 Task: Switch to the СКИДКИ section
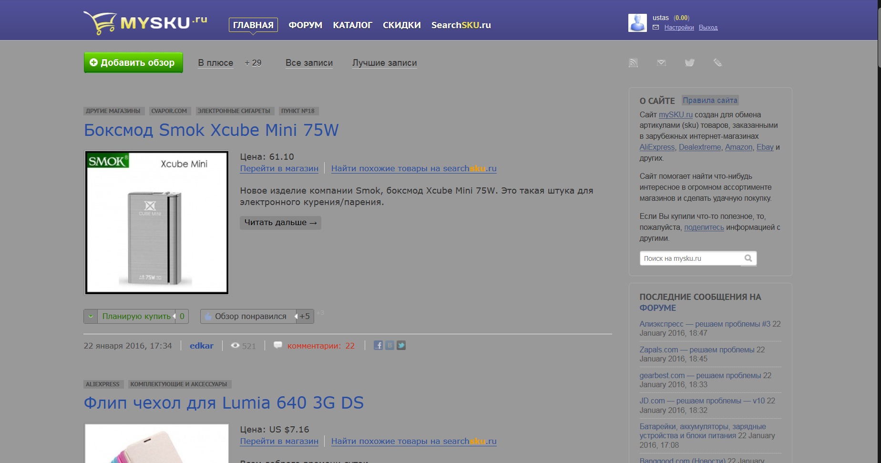pyautogui.click(x=401, y=25)
